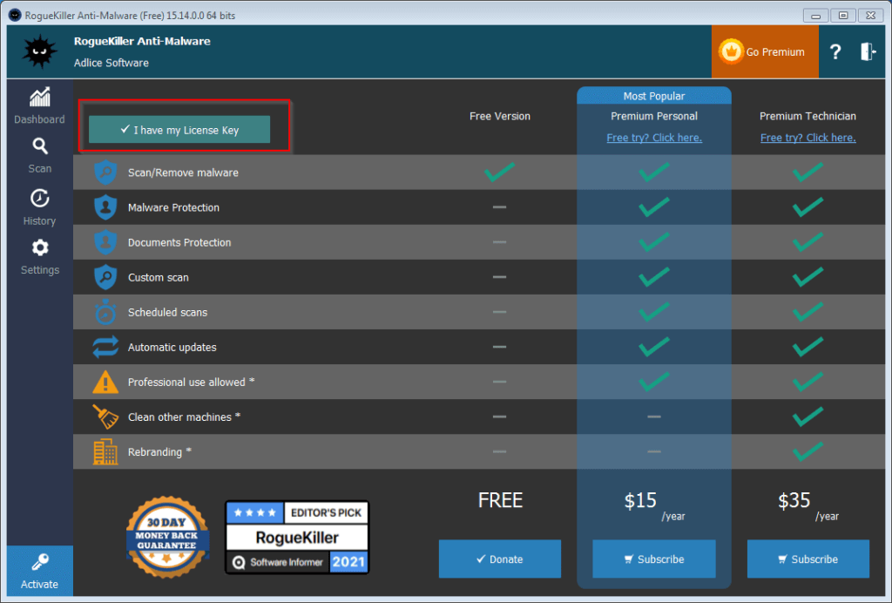892x603 pixels.
Task: Click the Scan/Remove malware shield icon
Action: coord(105,173)
